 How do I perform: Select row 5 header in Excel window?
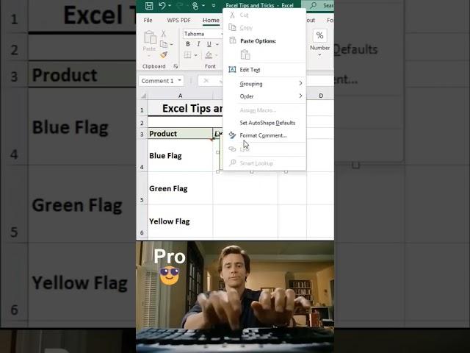point(142,188)
